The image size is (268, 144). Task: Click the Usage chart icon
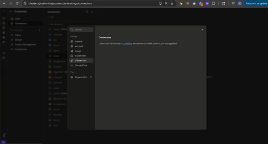72,51
